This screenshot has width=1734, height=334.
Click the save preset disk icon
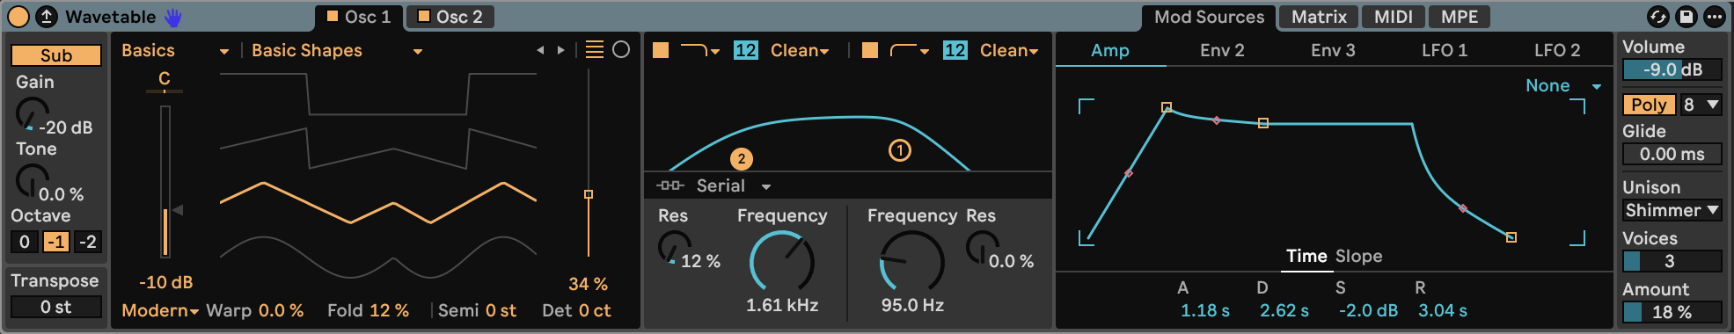click(x=1686, y=17)
